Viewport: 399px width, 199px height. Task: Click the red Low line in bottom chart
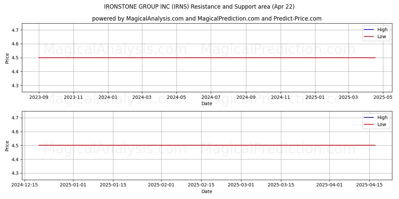point(207,145)
